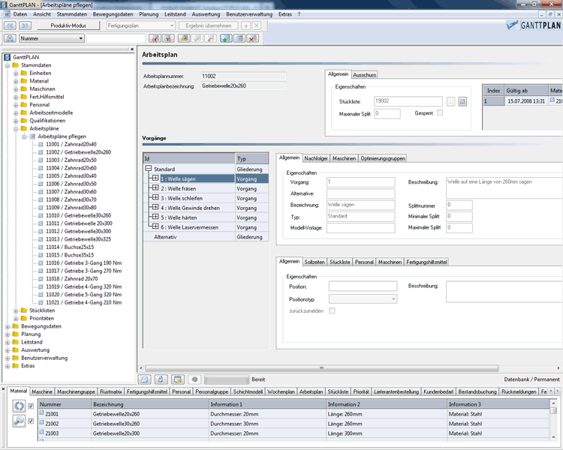
Task: Select the Kundenbedarf bottom tab
Action: click(x=438, y=391)
